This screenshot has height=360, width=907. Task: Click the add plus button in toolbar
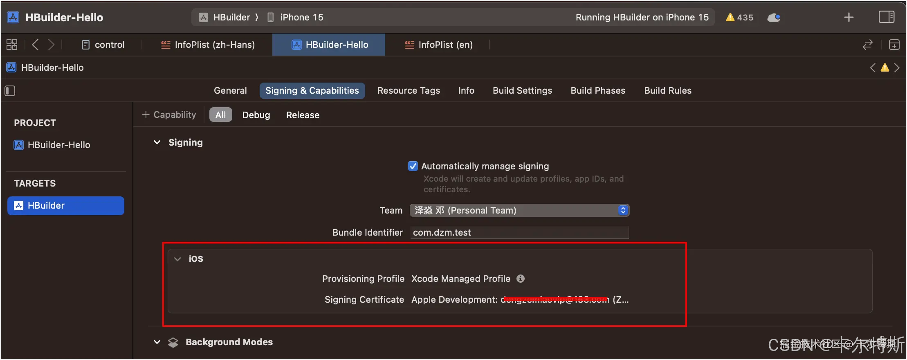coord(849,17)
